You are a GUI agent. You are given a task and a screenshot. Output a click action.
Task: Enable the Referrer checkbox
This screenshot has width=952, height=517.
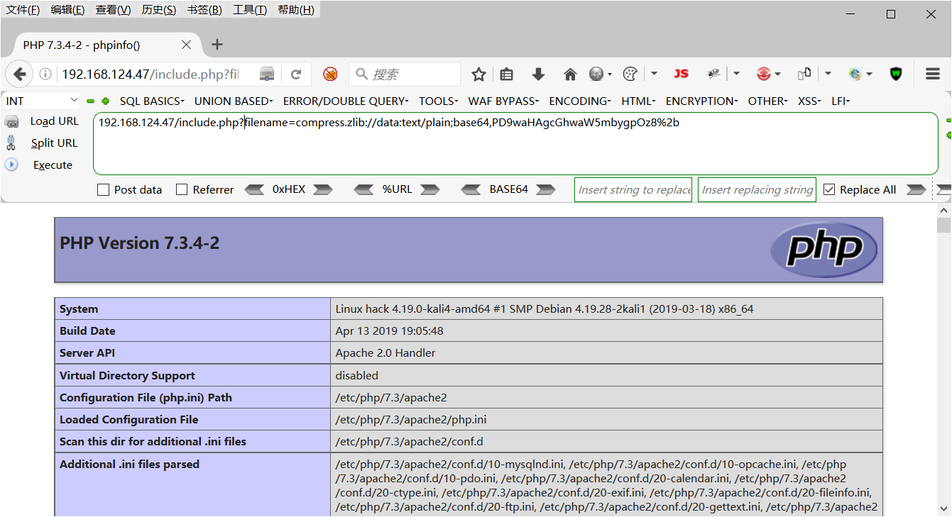pos(182,189)
